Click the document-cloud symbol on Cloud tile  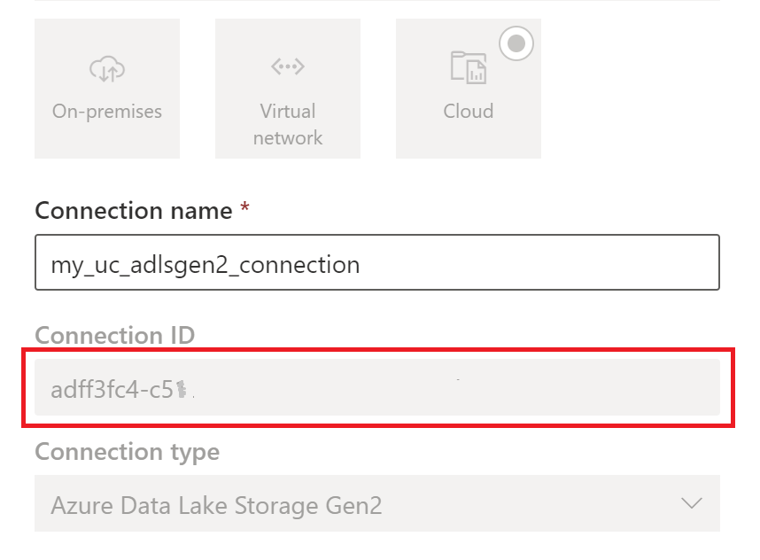coord(470,66)
